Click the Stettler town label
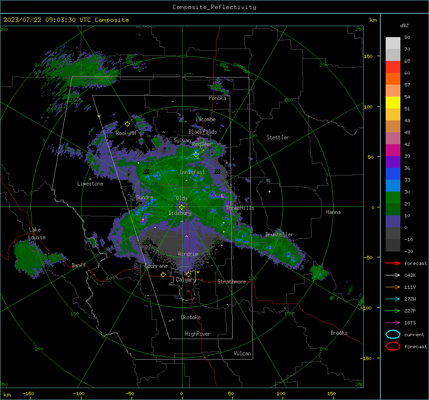The image size is (429, 400). click(278, 137)
